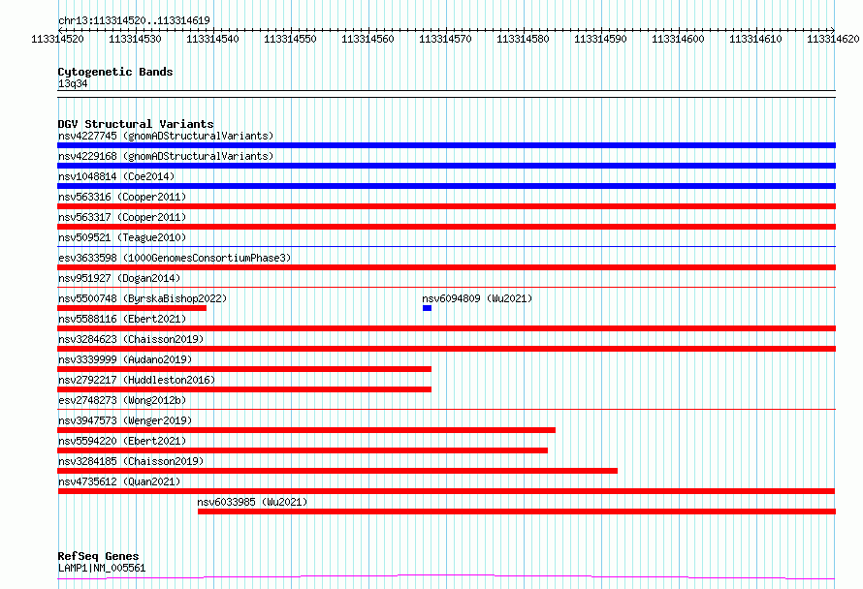
Task: Click ruler position 113314590
Action: tap(600, 39)
